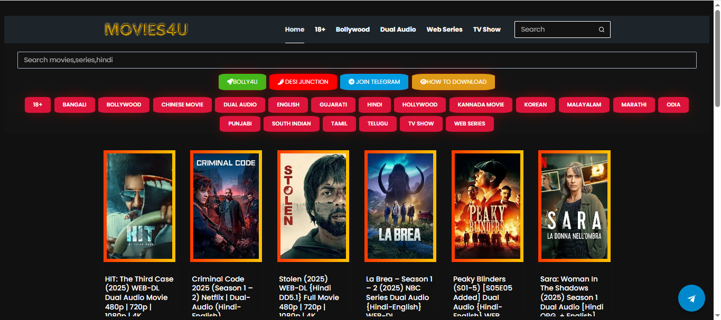Viewport: 721px width, 320px height.
Task: Open the Peaky Blinders poster
Action: pos(488,206)
